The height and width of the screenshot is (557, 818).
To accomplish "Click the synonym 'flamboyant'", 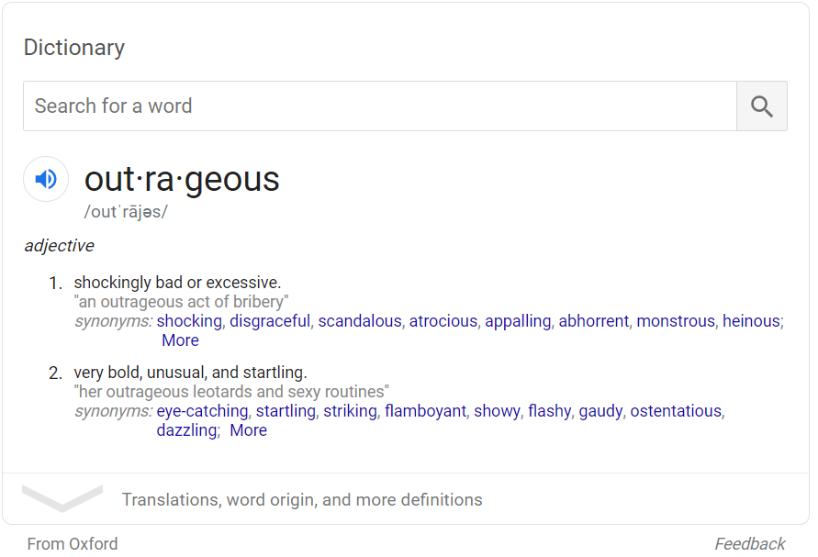I will click(425, 411).
